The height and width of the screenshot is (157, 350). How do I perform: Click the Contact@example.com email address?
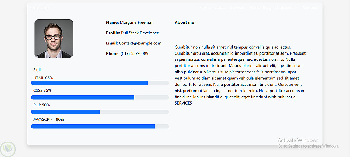click(140, 43)
